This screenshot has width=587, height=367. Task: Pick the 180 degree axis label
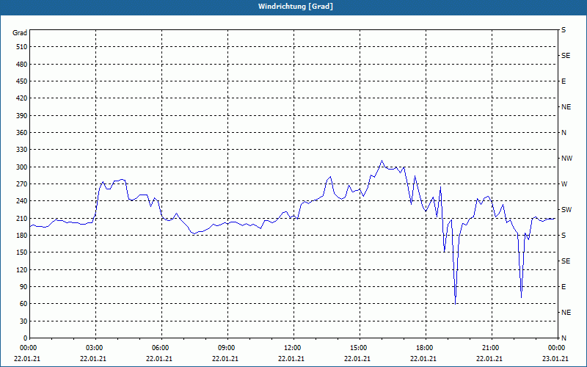pos(22,235)
